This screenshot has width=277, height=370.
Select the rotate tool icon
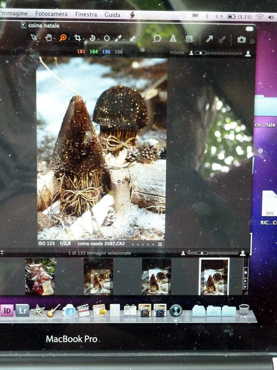[x=93, y=38]
